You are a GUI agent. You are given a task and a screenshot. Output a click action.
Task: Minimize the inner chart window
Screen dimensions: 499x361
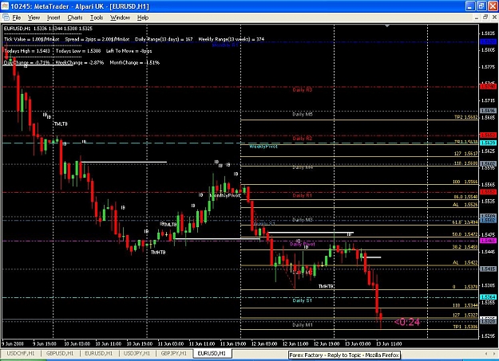click(477, 18)
